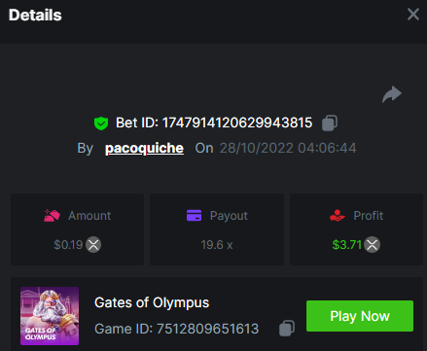Close the Details dialog
The image size is (427, 351).
pos(413,15)
